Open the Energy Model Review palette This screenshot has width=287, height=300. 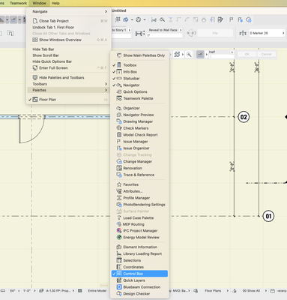(139, 237)
